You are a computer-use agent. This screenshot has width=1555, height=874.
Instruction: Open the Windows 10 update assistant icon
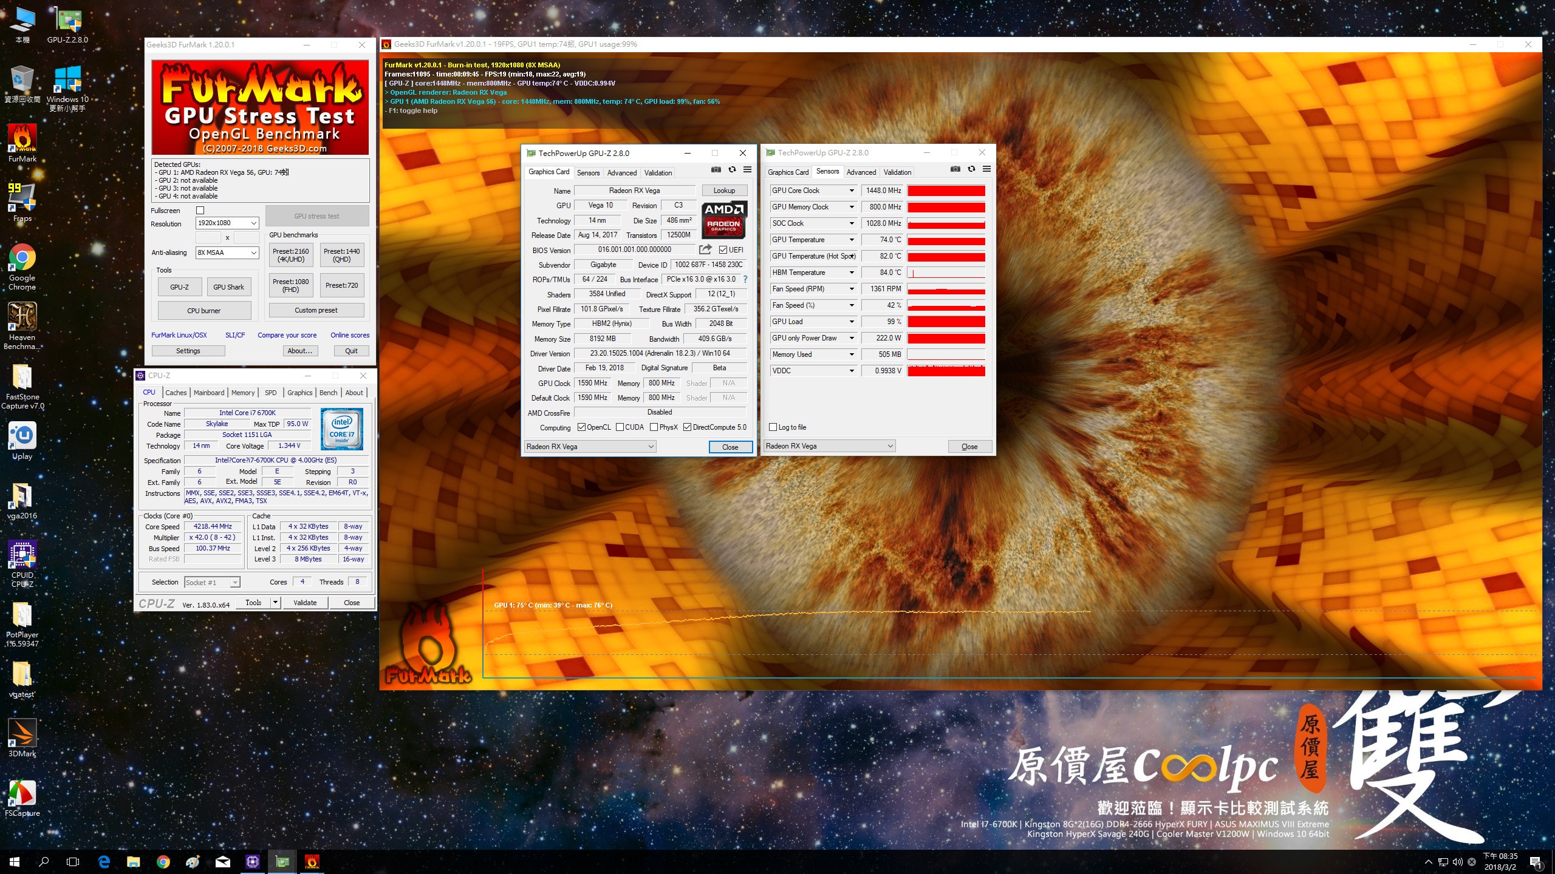tap(67, 89)
